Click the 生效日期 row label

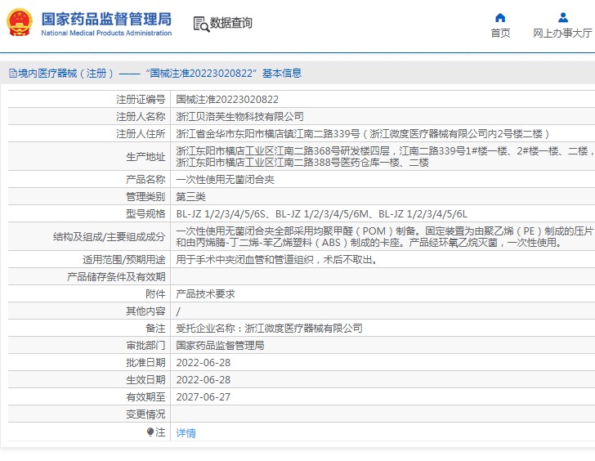point(145,380)
